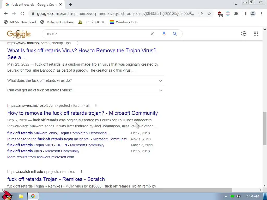Click the Google doodle logo
The height and width of the screenshot is (200, 267).
click(19, 34)
